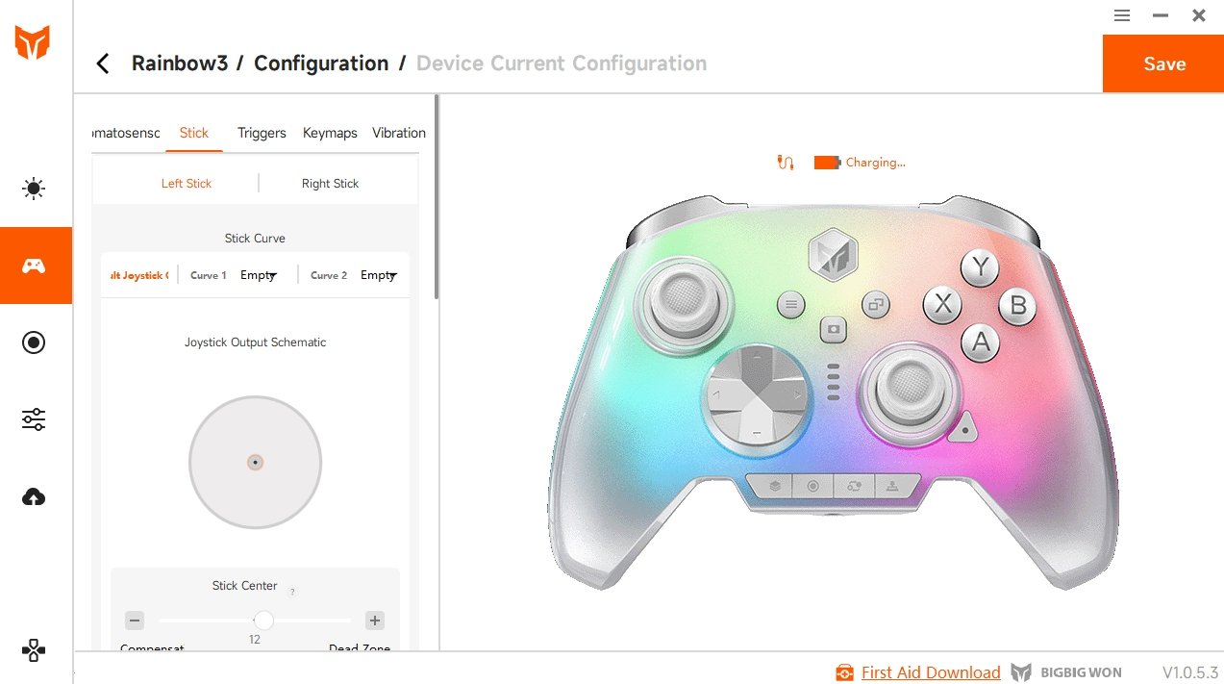Expand the Curve 1 dropdown
Viewport: 1224px width, 684px height.
pyautogui.click(x=259, y=275)
